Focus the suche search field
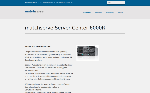 point(116,3)
